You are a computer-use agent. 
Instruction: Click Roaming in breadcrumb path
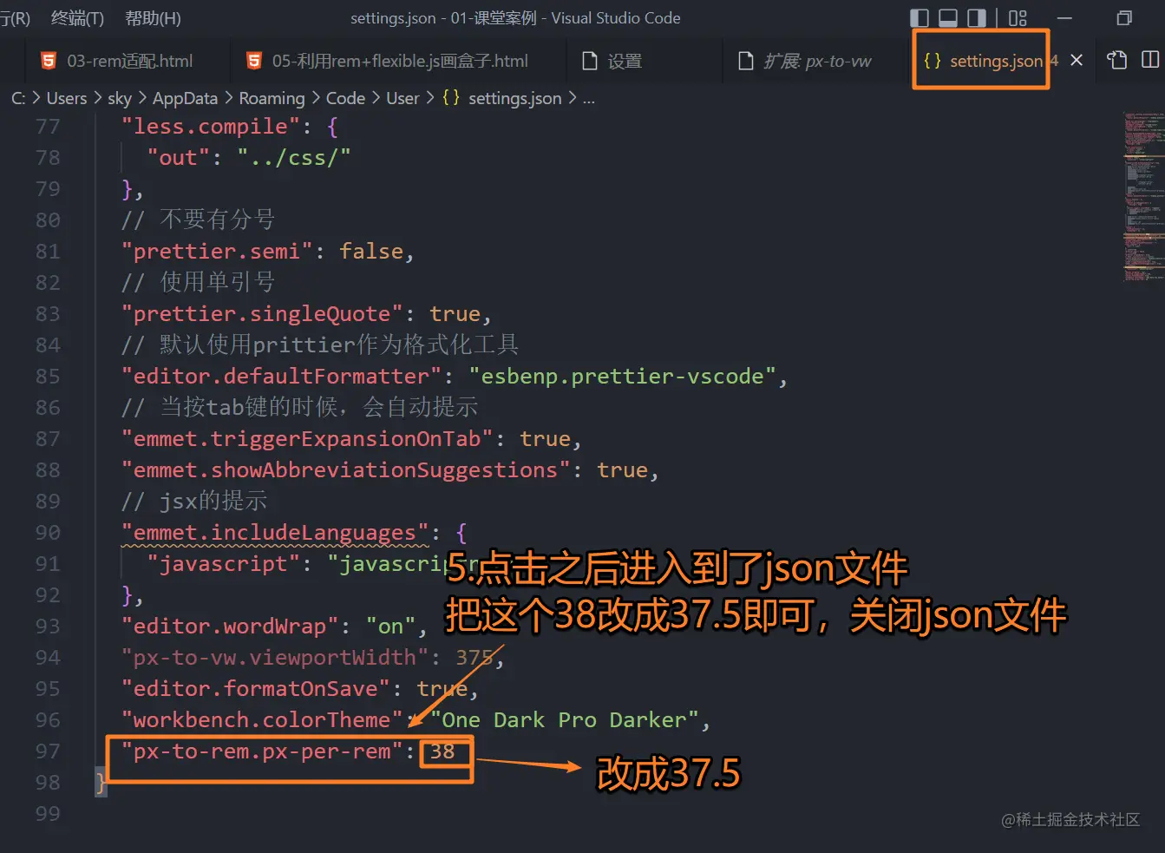(x=272, y=98)
